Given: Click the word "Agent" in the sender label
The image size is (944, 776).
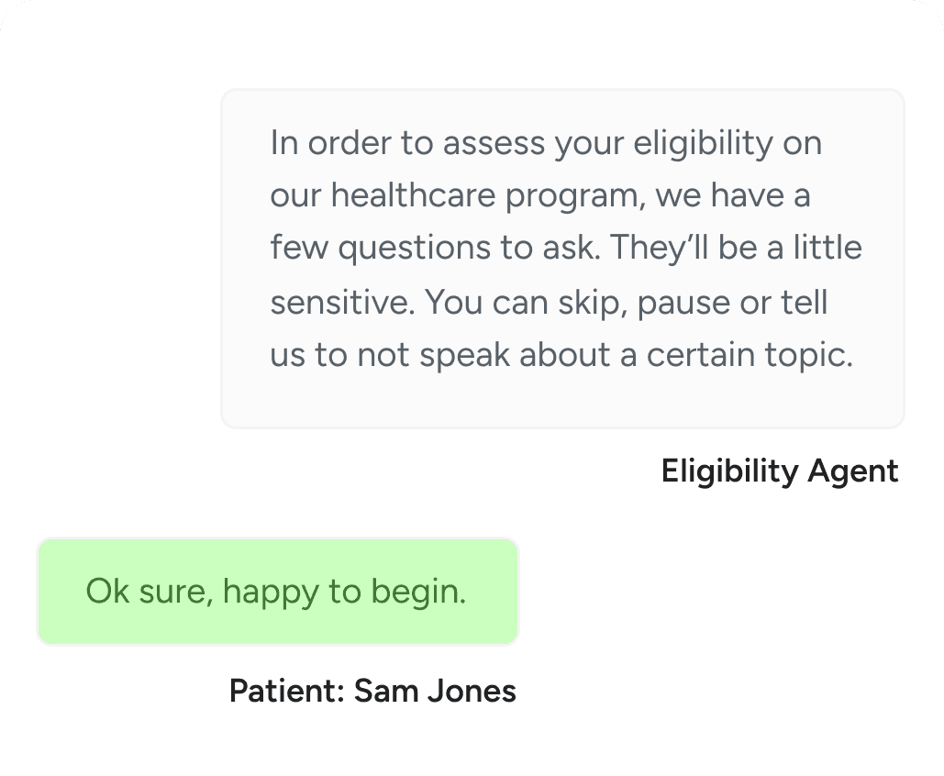Looking at the screenshot, I should point(852,471).
